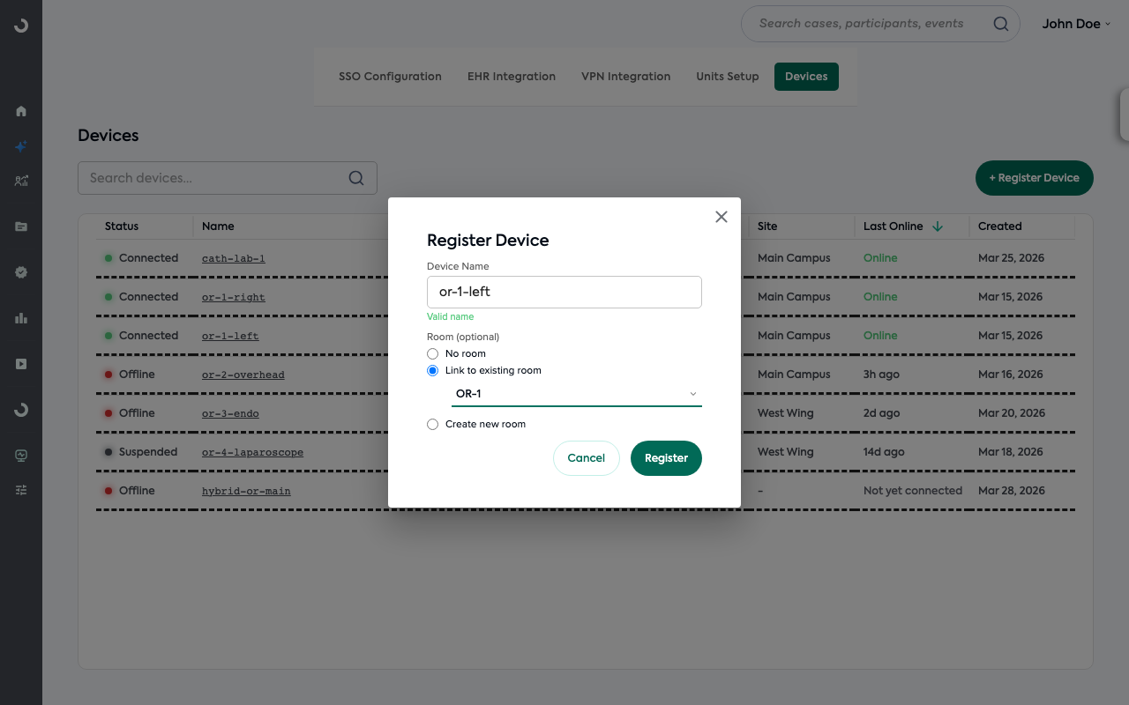The image size is (1129, 705).
Task: Select the Link to existing room option
Action: [432, 370]
